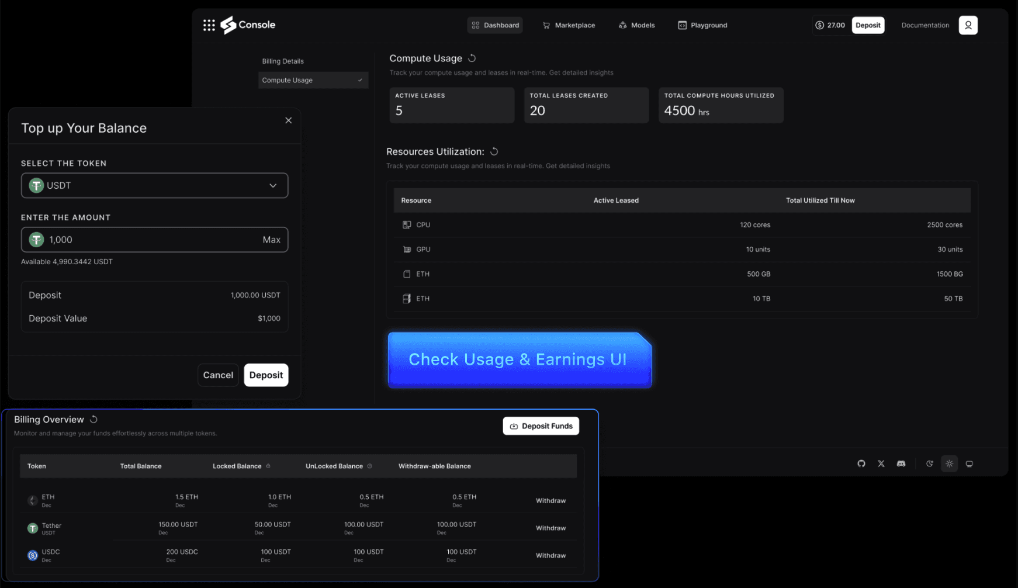This screenshot has height=588, width=1018.
Task: Focus the amount input showing 1,000
Action: pyautogui.click(x=154, y=240)
